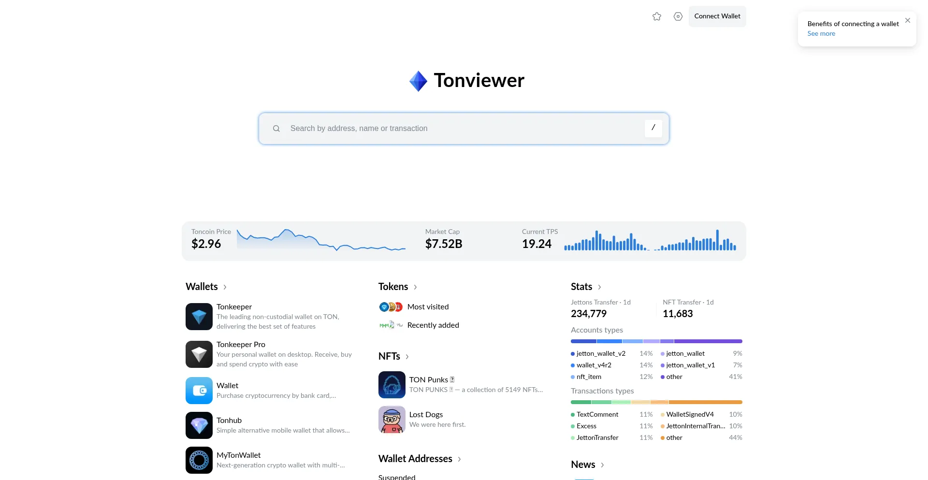Open the MyTonWallet title
The height and width of the screenshot is (480, 928).
tap(238, 455)
